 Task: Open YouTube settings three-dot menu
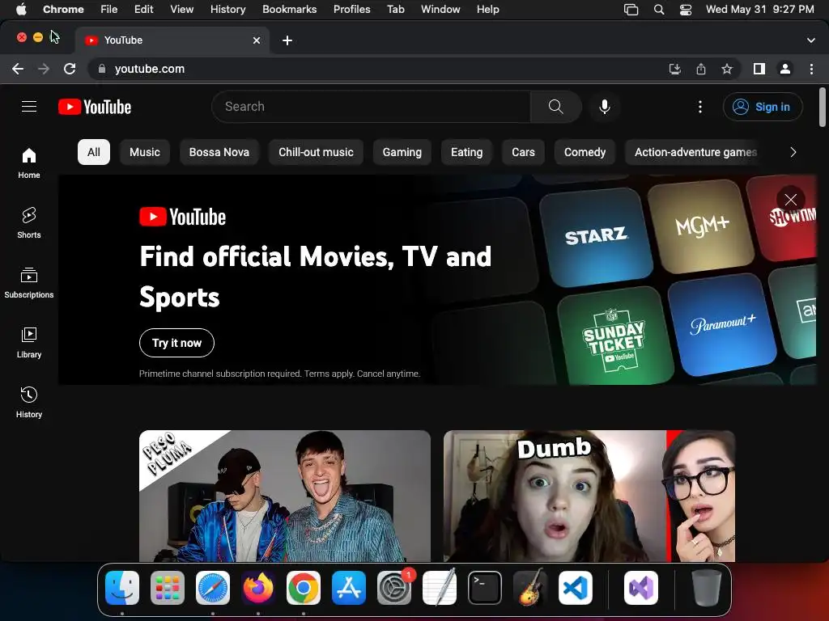point(700,107)
